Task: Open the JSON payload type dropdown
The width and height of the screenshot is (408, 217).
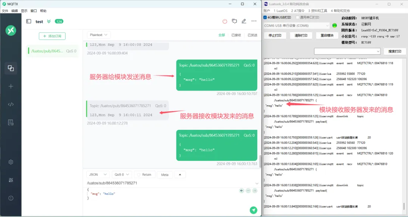Action: point(98,175)
